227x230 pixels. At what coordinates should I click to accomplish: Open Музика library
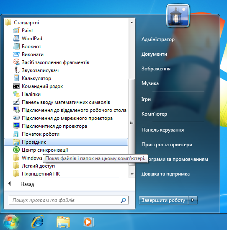(x=150, y=83)
